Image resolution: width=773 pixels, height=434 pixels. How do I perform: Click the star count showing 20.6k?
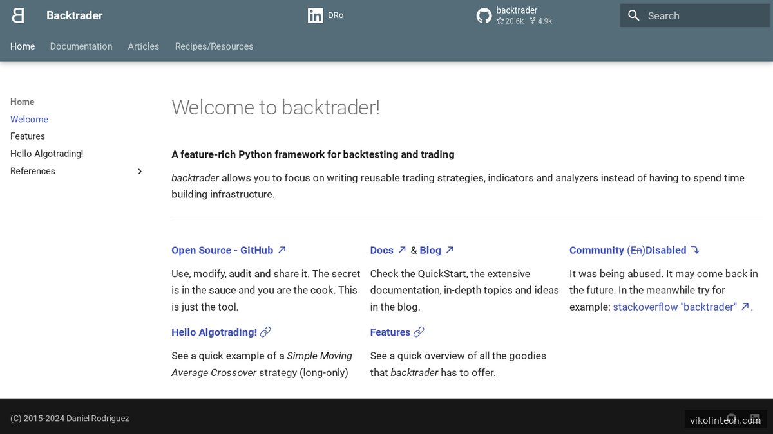[510, 21]
